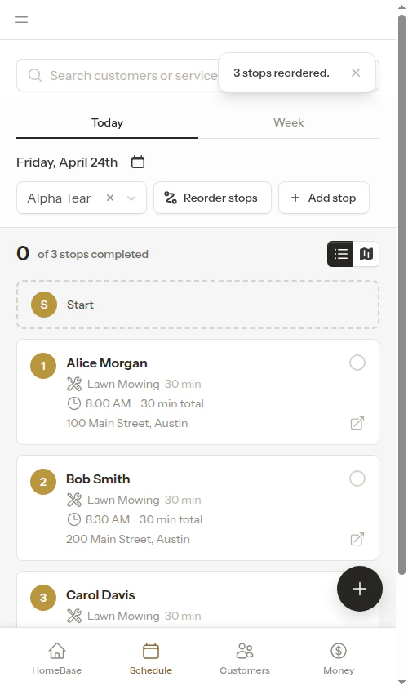Click the number 2 stop badge

pos(43,482)
